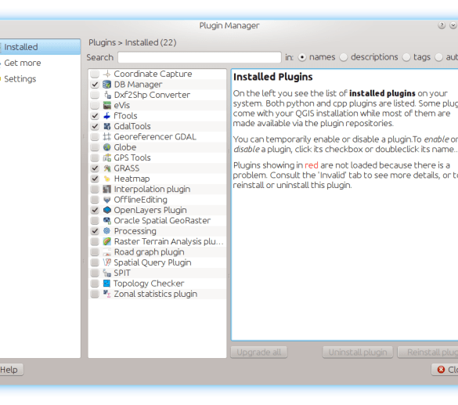This screenshot has width=458, height=405.
Task: Click the Close button
Action: [x=445, y=370]
